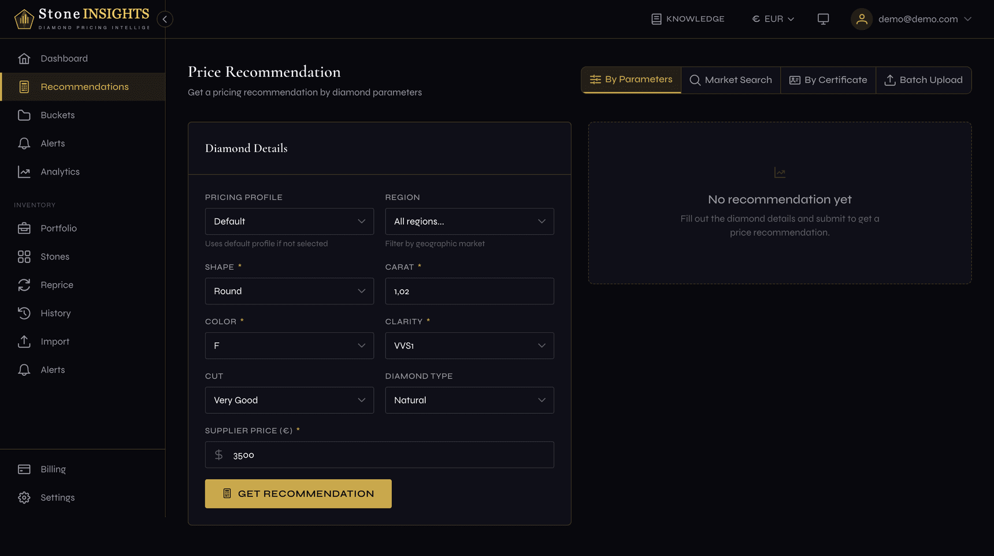Expand the Shape dropdown showing Round
The image size is (994, 556).
[x=289, y=291]
